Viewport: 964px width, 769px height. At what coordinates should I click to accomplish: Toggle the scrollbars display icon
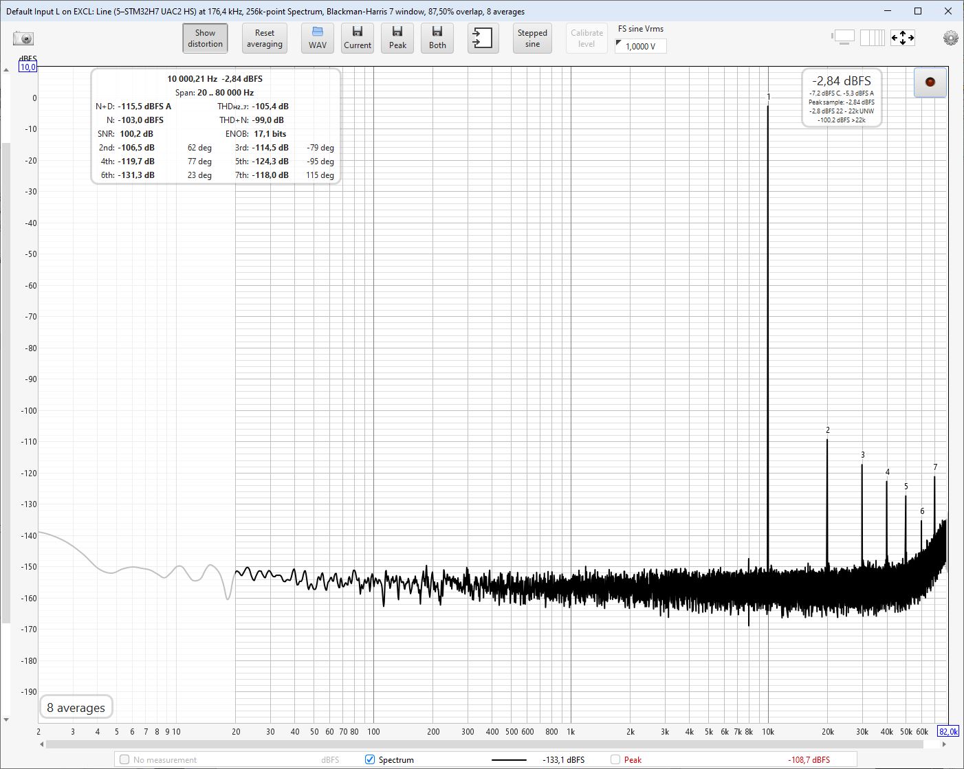tap(842, 37)
